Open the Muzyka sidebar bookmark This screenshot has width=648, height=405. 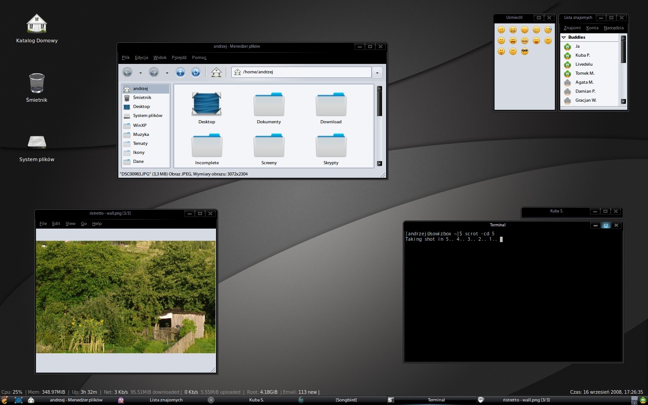(146, 135)
